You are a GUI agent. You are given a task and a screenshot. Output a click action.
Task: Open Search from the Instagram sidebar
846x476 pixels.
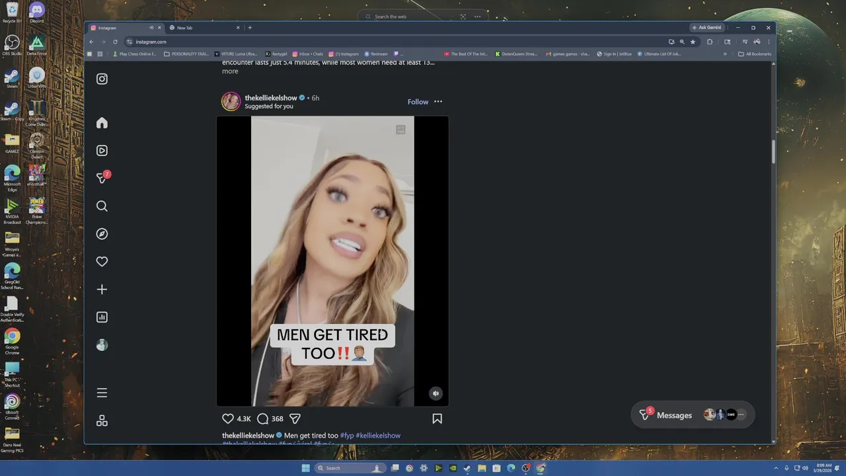[102, 206]
